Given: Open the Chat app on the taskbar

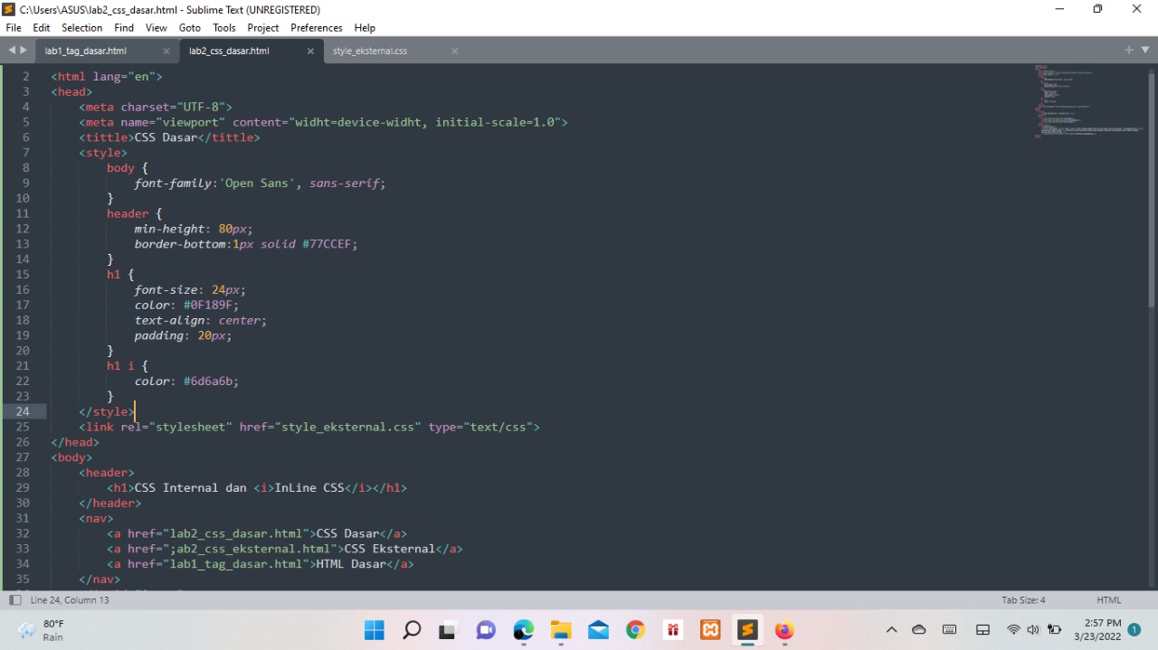Looking at the screenshot, I should 486,630.
